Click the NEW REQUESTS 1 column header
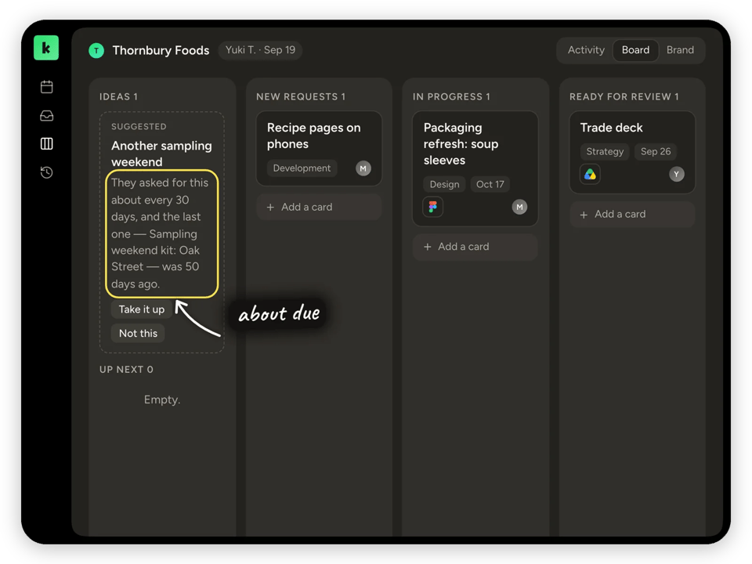 301,97
